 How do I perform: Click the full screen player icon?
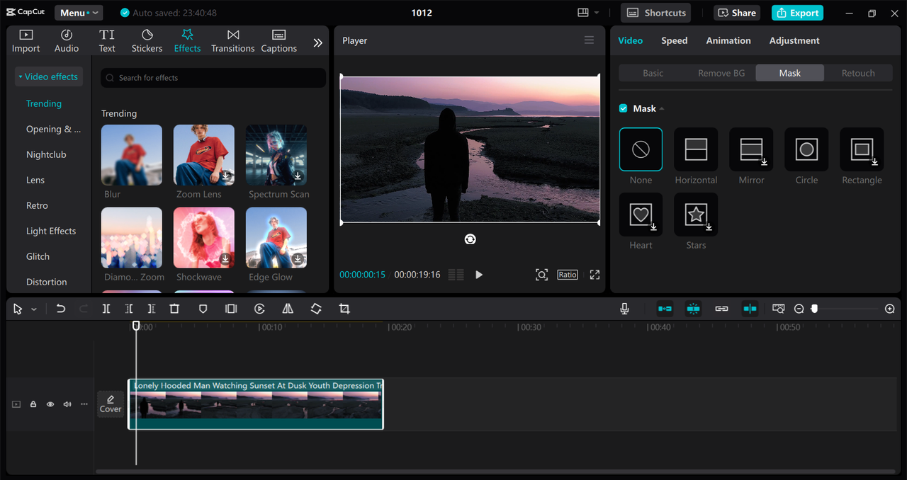coord(595,275)
